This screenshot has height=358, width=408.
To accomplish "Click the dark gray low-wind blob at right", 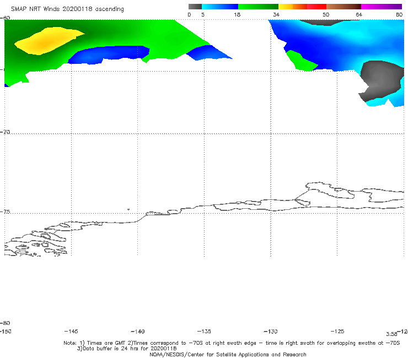I will click(381, 80).
